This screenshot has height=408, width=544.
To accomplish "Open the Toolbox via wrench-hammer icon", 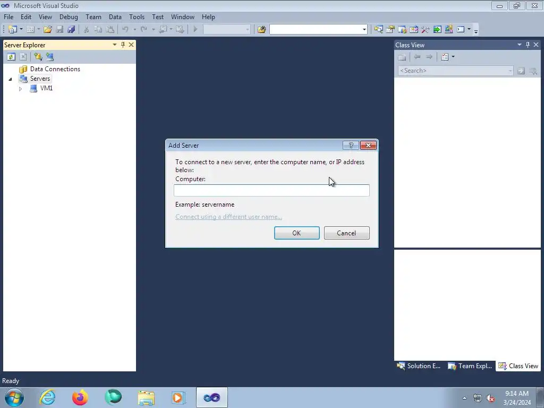I will pos(426,30).
